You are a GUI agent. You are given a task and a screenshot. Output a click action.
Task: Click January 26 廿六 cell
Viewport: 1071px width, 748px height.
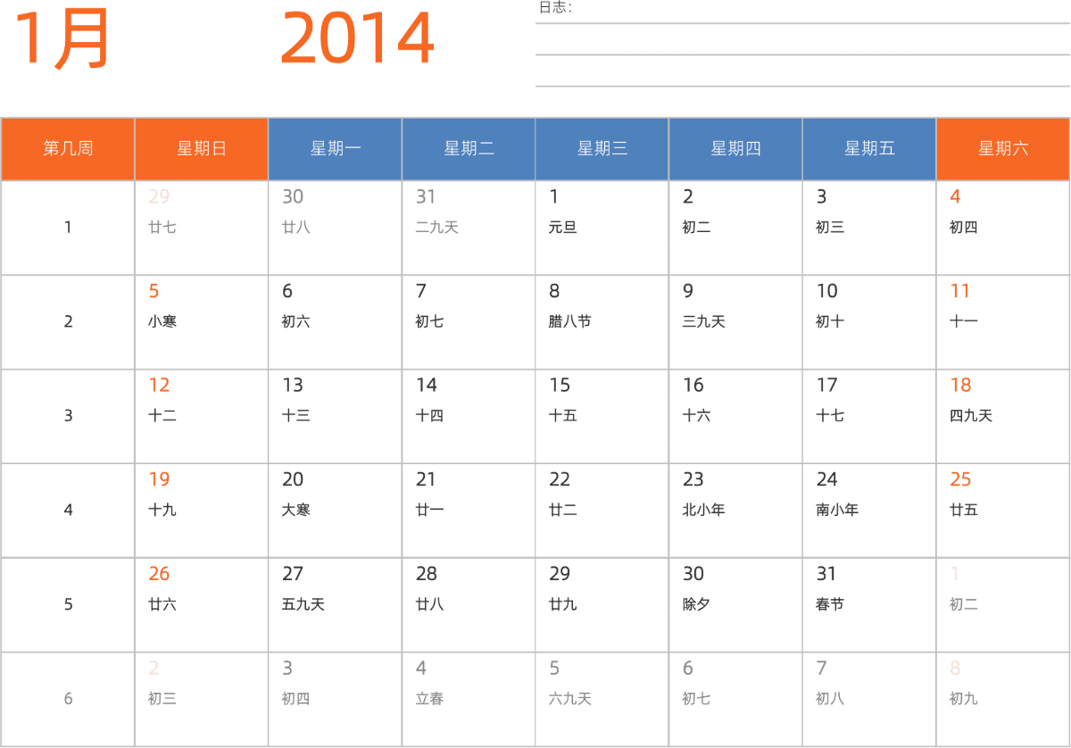202,605
